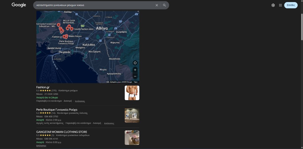
Task: Click Perla Boutique phone 694 468 3760
Action: (51, 116)
